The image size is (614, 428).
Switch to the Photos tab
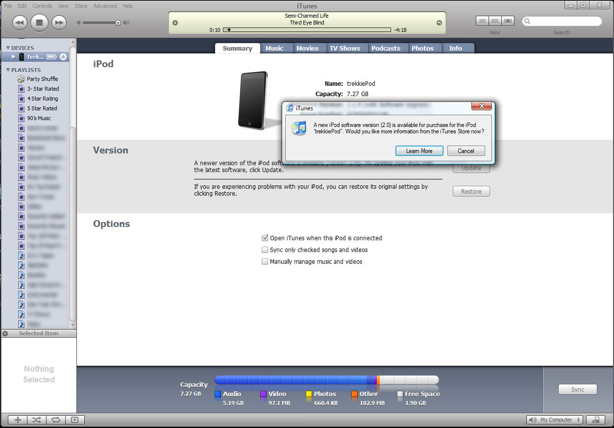click(x=423, y=48)
